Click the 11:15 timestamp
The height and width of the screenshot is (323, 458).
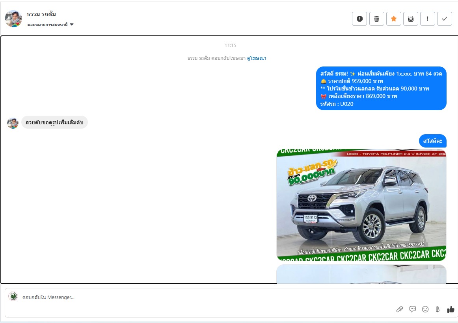[x=230, y=46]
